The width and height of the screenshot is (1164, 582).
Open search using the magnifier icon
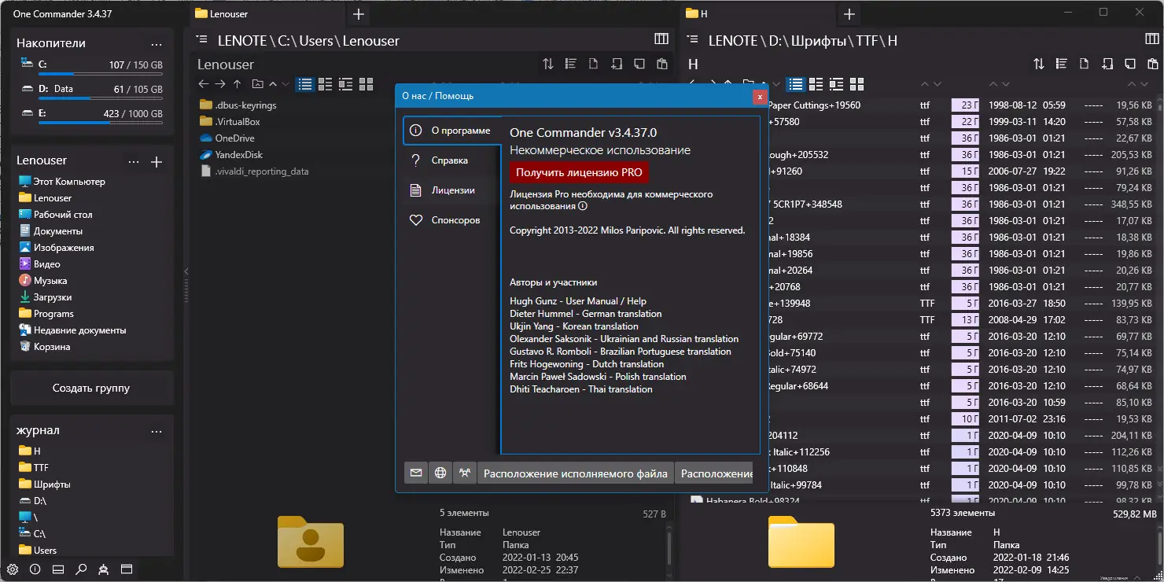tap(79, 569)
